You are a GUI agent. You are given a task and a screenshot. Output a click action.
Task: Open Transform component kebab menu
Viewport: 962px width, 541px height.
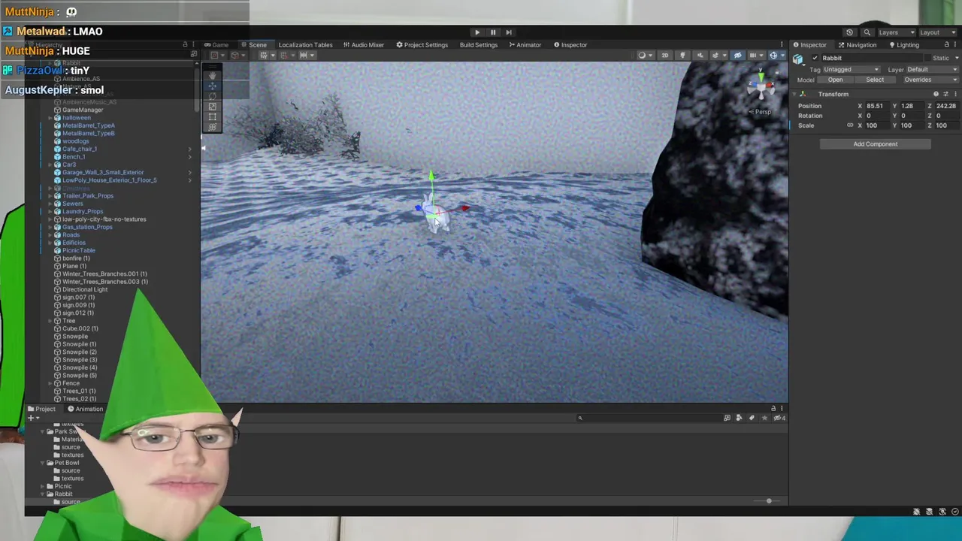pyautogui.click(x=955, y=95)
